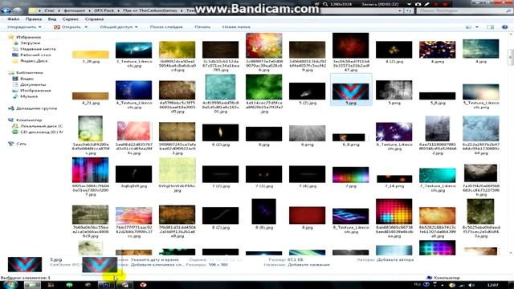Open address bar history dropdown arrow
514x289 pixels.
coord(400,10)
